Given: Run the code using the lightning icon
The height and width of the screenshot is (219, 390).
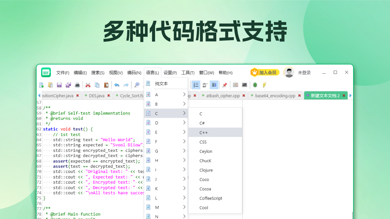Looking at the screenshot, I should coord(264,85).
